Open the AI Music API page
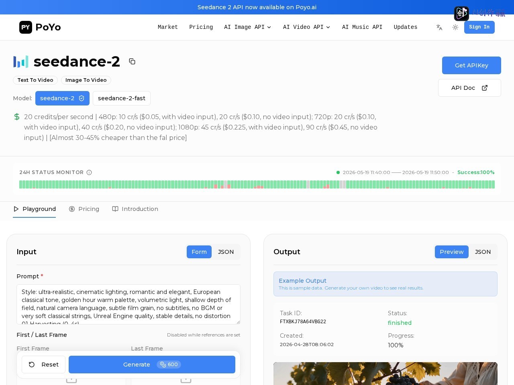 point(362,27)
